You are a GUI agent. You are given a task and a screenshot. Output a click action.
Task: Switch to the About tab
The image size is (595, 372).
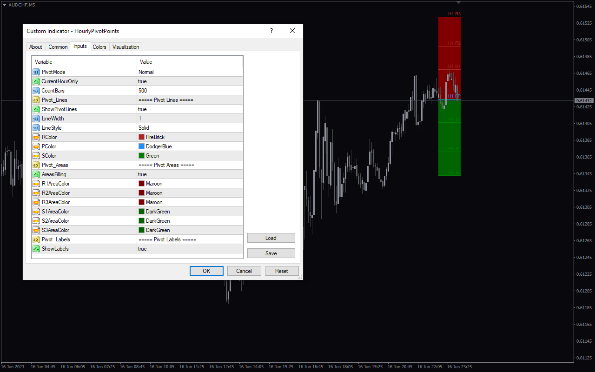[36, 47]
